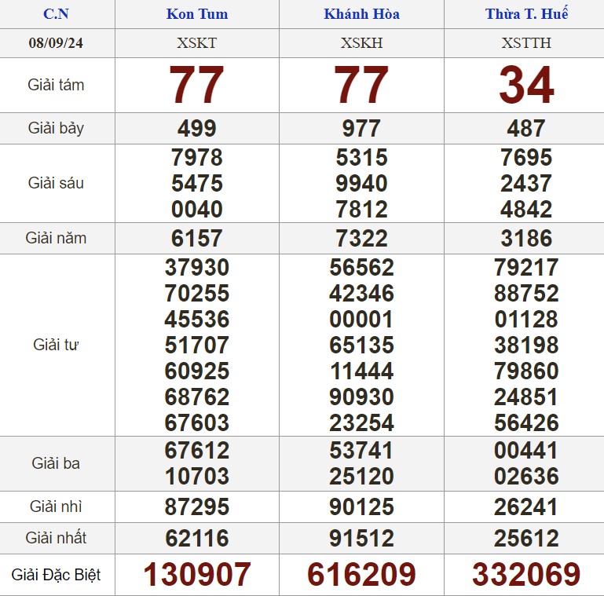
Task: Click the C.N day header link
Action: click(56, 14)
